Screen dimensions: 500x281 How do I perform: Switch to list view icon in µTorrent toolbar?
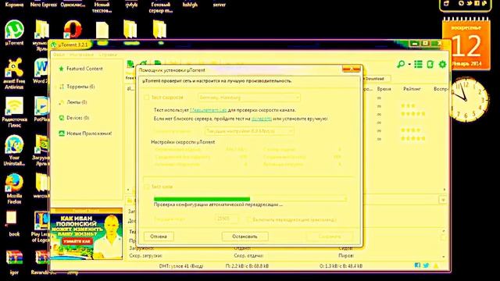click(419, 64)
